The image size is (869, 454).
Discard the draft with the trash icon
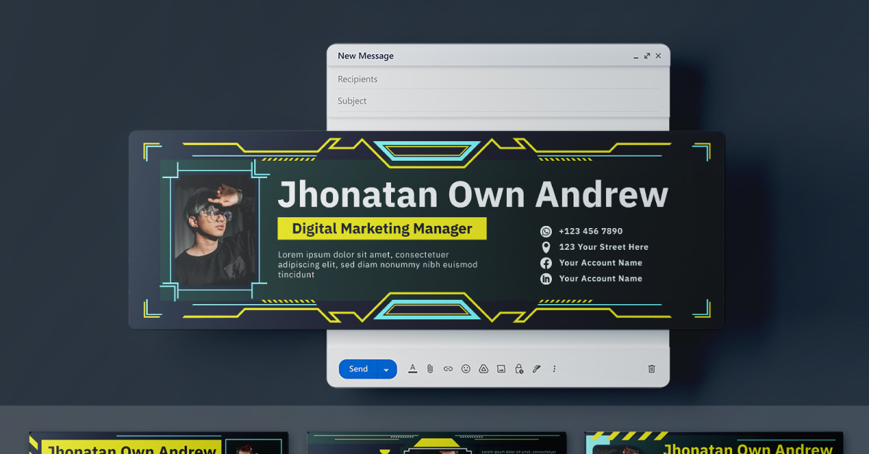tap(651, 369)
